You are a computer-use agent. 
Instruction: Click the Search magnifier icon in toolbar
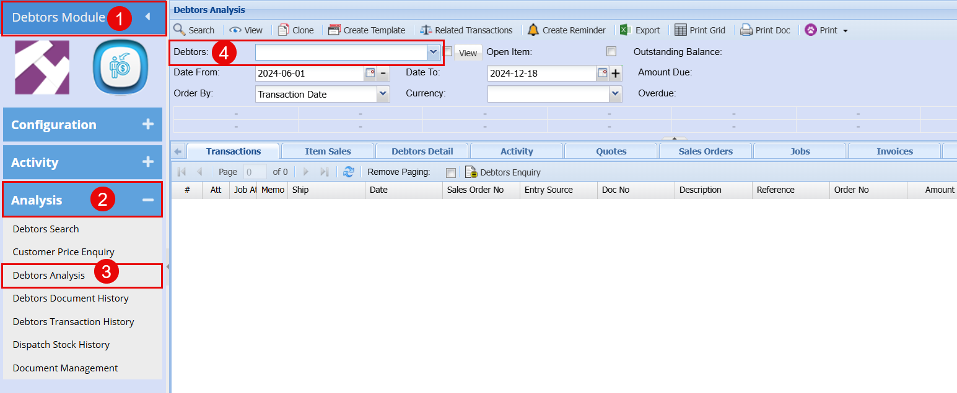180,30
